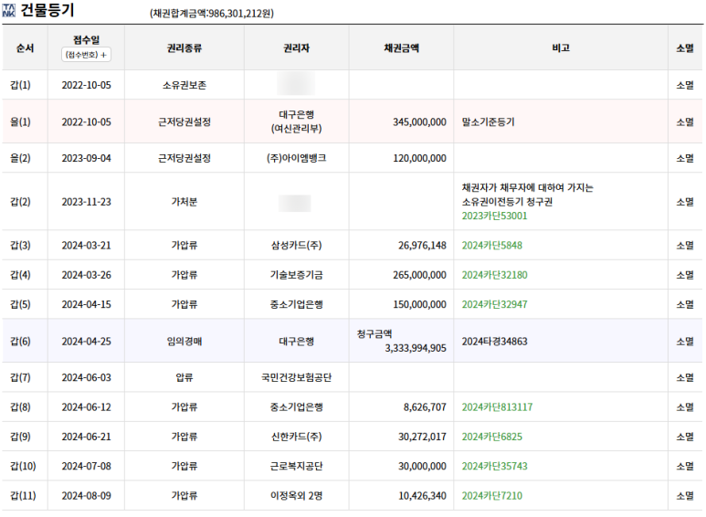Open case link 2024카단5848
This screenshot has height=517, width=706.
[492, 246]
